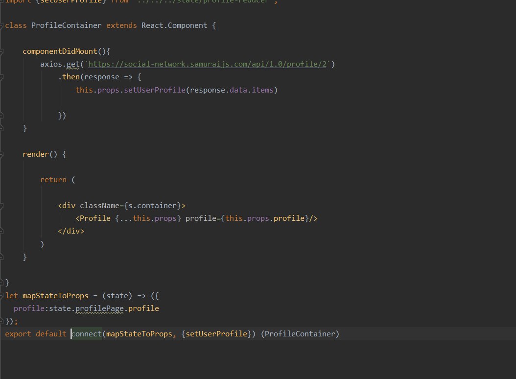Click the return keyword in render
The height and width of the screenshot is (379, 516).
click(53, 180)
